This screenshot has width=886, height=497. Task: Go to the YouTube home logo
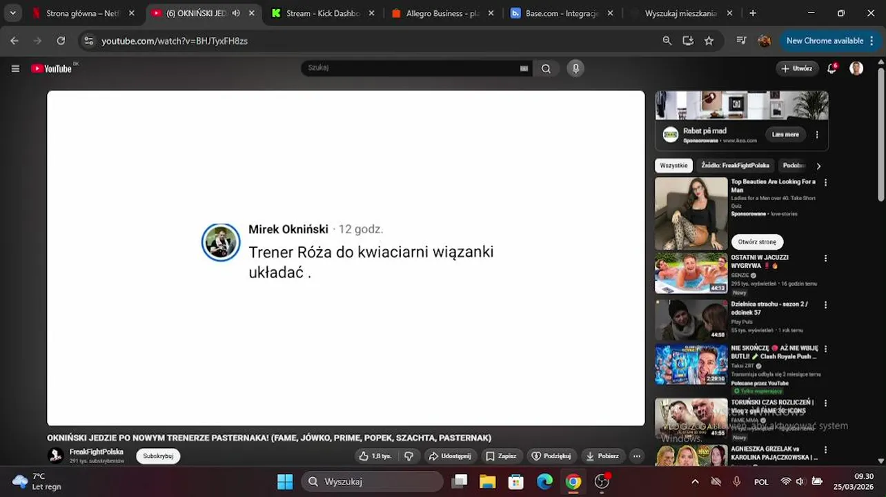click(x=52, y=68)
